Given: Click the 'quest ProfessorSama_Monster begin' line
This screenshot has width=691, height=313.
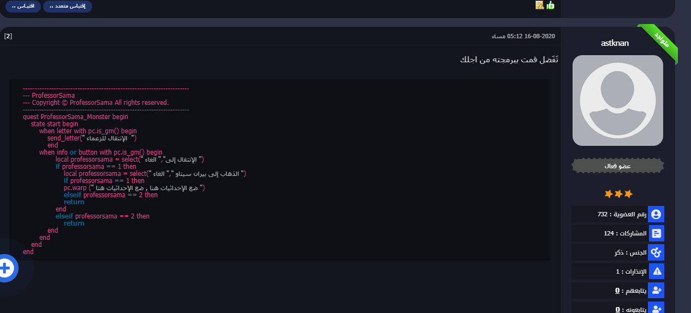Looking at the screenshot, I should point(75,117).
